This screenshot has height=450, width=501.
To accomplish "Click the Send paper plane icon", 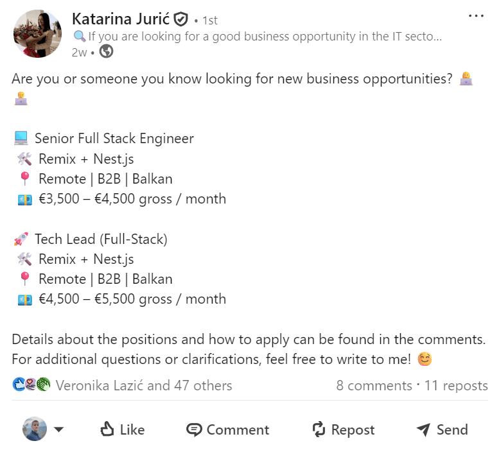I will pos(423,429).
